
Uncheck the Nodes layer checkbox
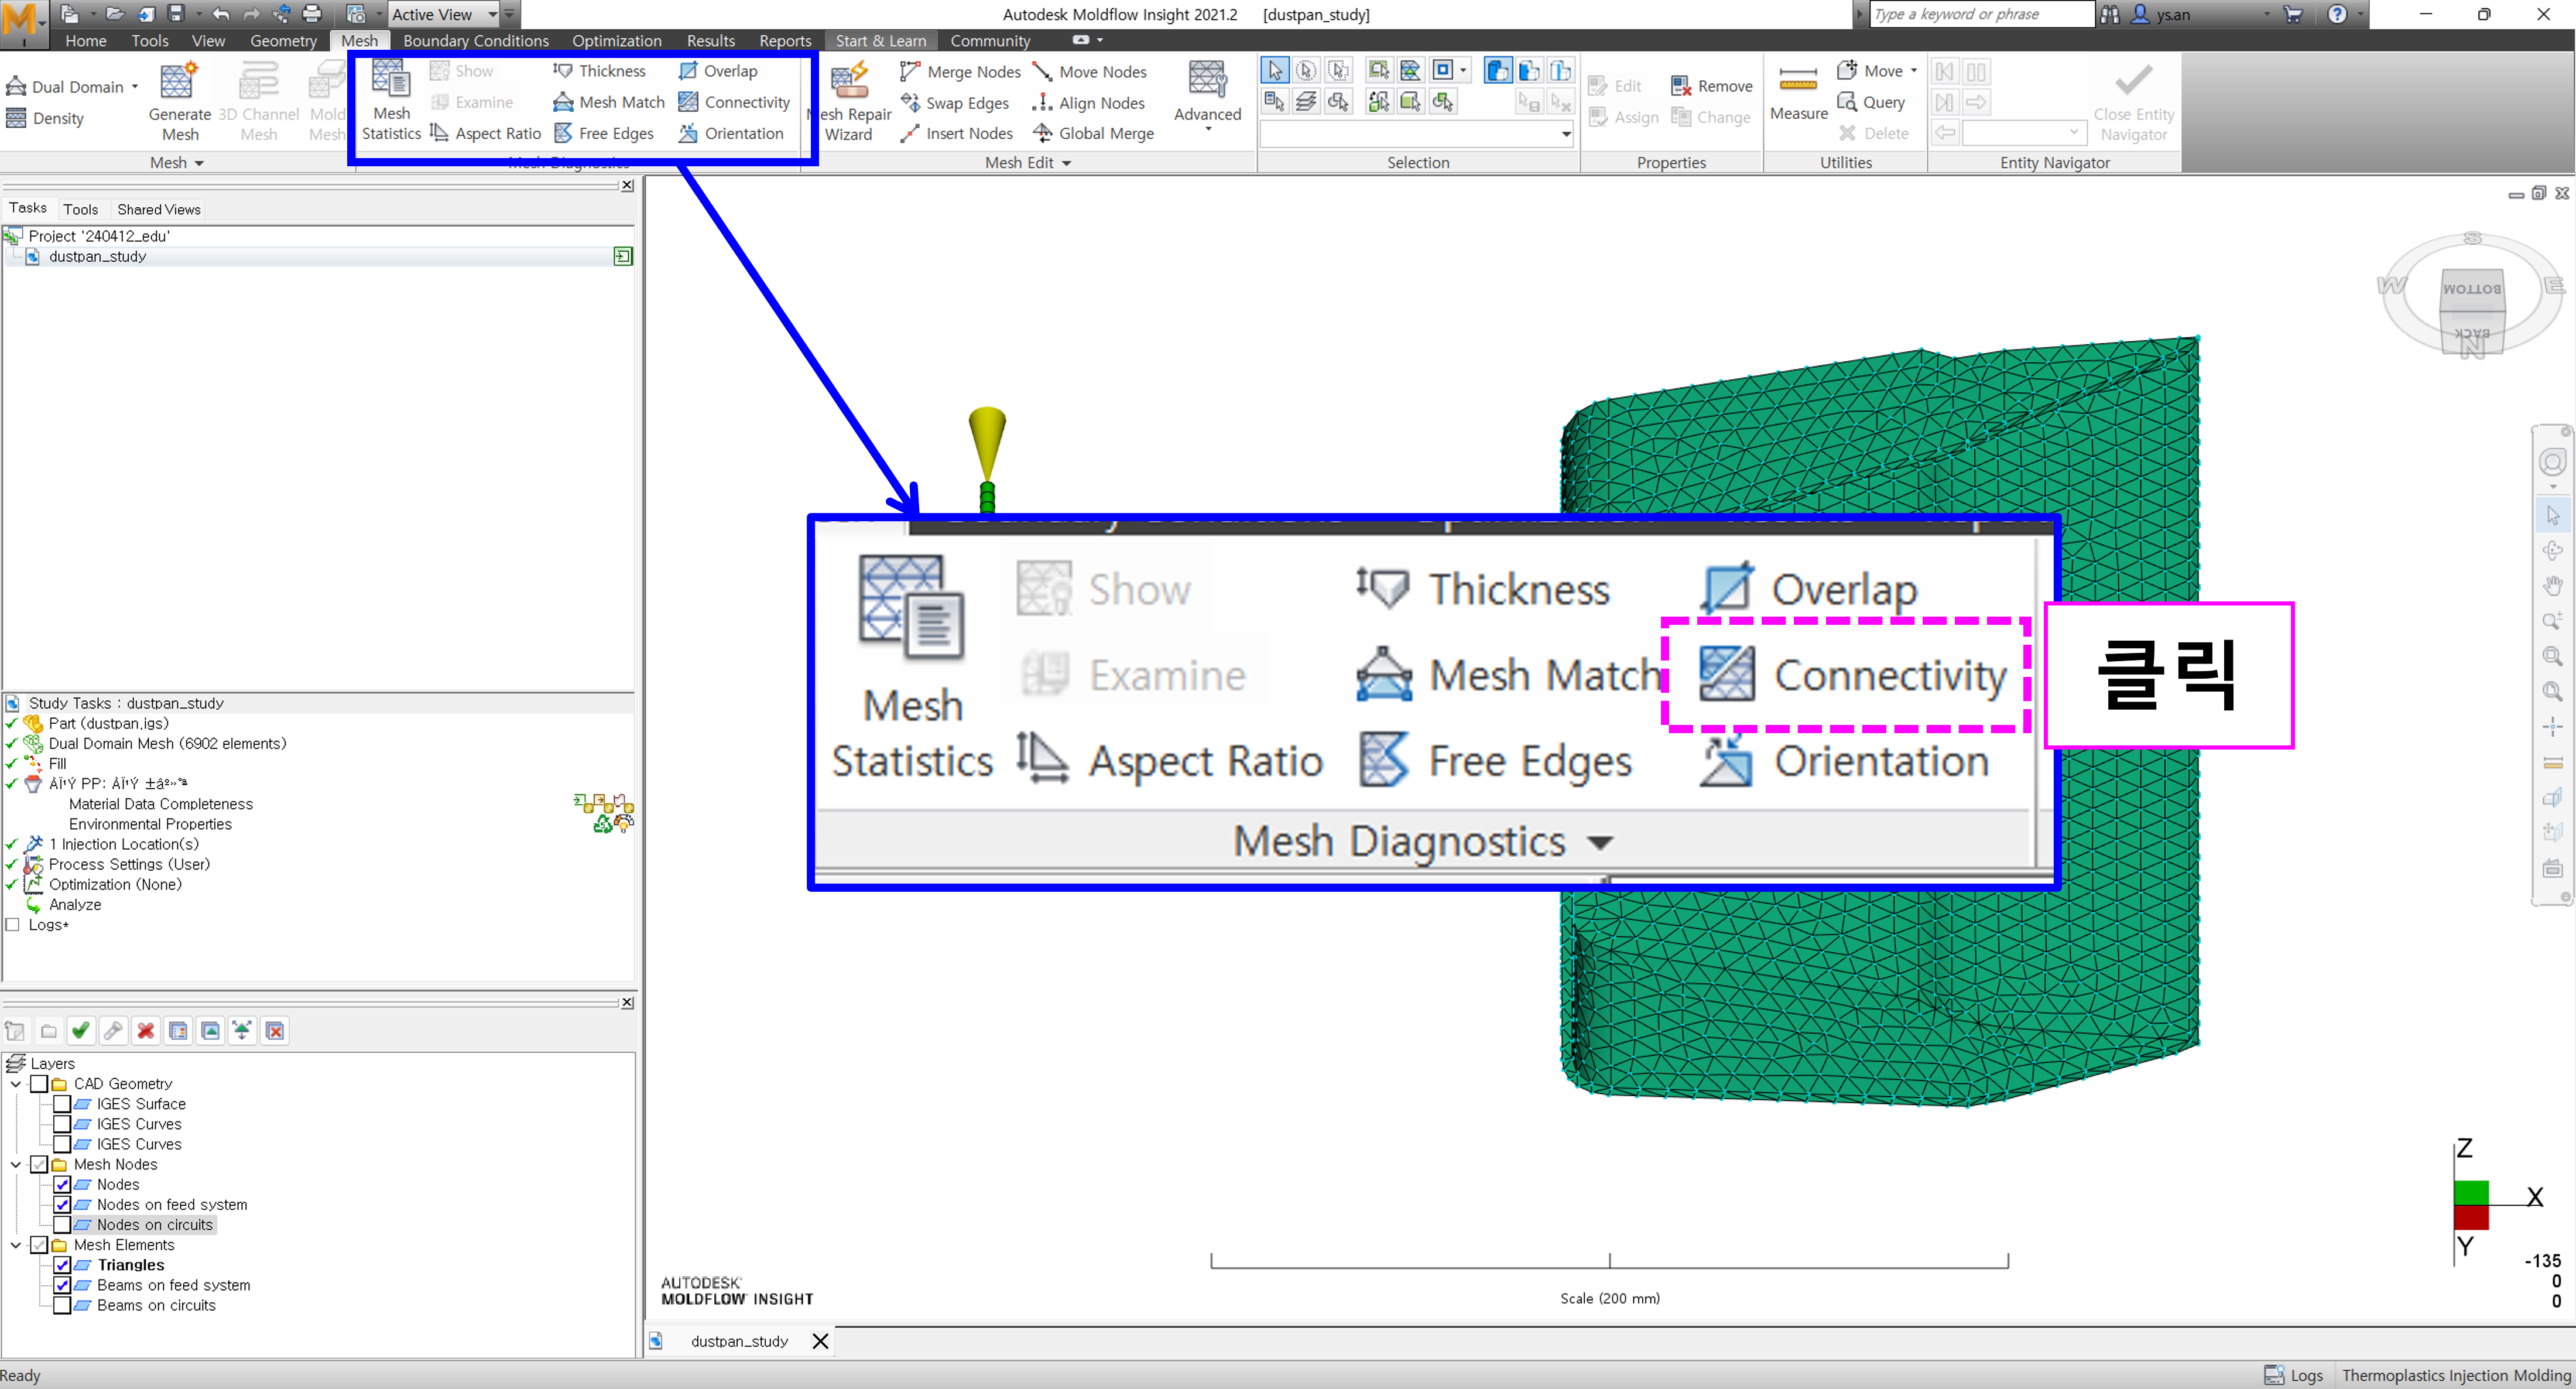[62, 1185]
